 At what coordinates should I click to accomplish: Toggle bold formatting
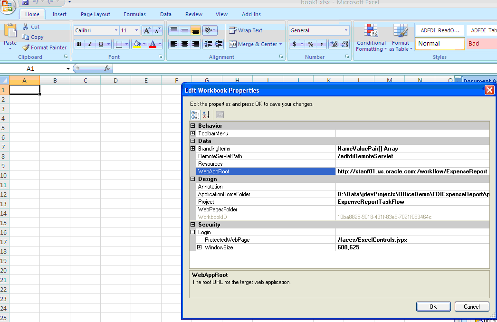coord(79,44)
